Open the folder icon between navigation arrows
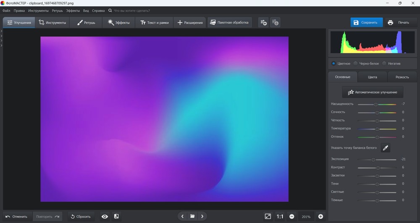420x223 pixels. (192, 216)
